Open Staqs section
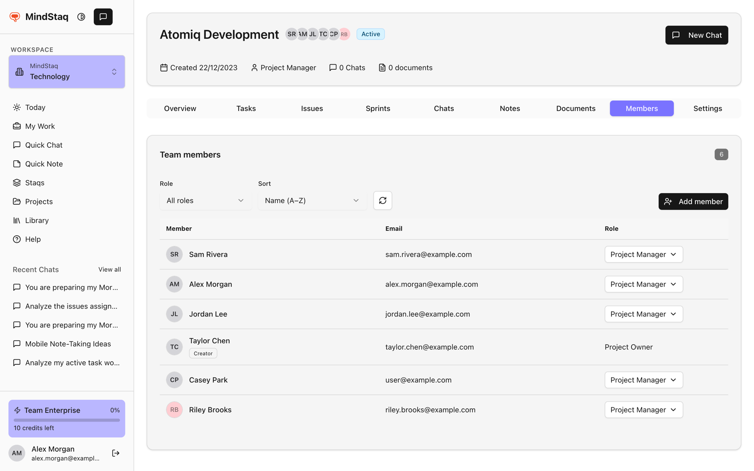754x471 pixels. coord(67,183)
